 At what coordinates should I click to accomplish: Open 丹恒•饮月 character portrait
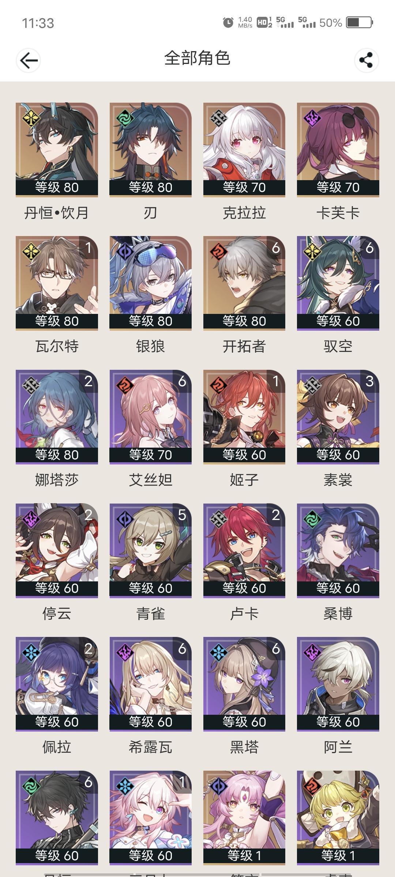click(57, 150)
